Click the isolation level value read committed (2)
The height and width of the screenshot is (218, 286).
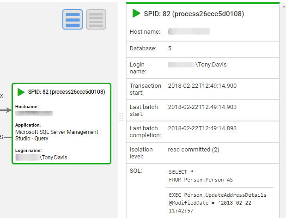click(x=194, y=150)
